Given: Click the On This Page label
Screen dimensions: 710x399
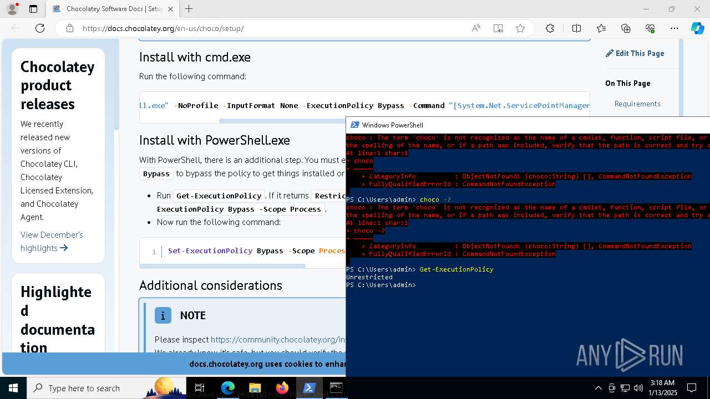Looking at the screenshot, I should (x=628, y=83).
